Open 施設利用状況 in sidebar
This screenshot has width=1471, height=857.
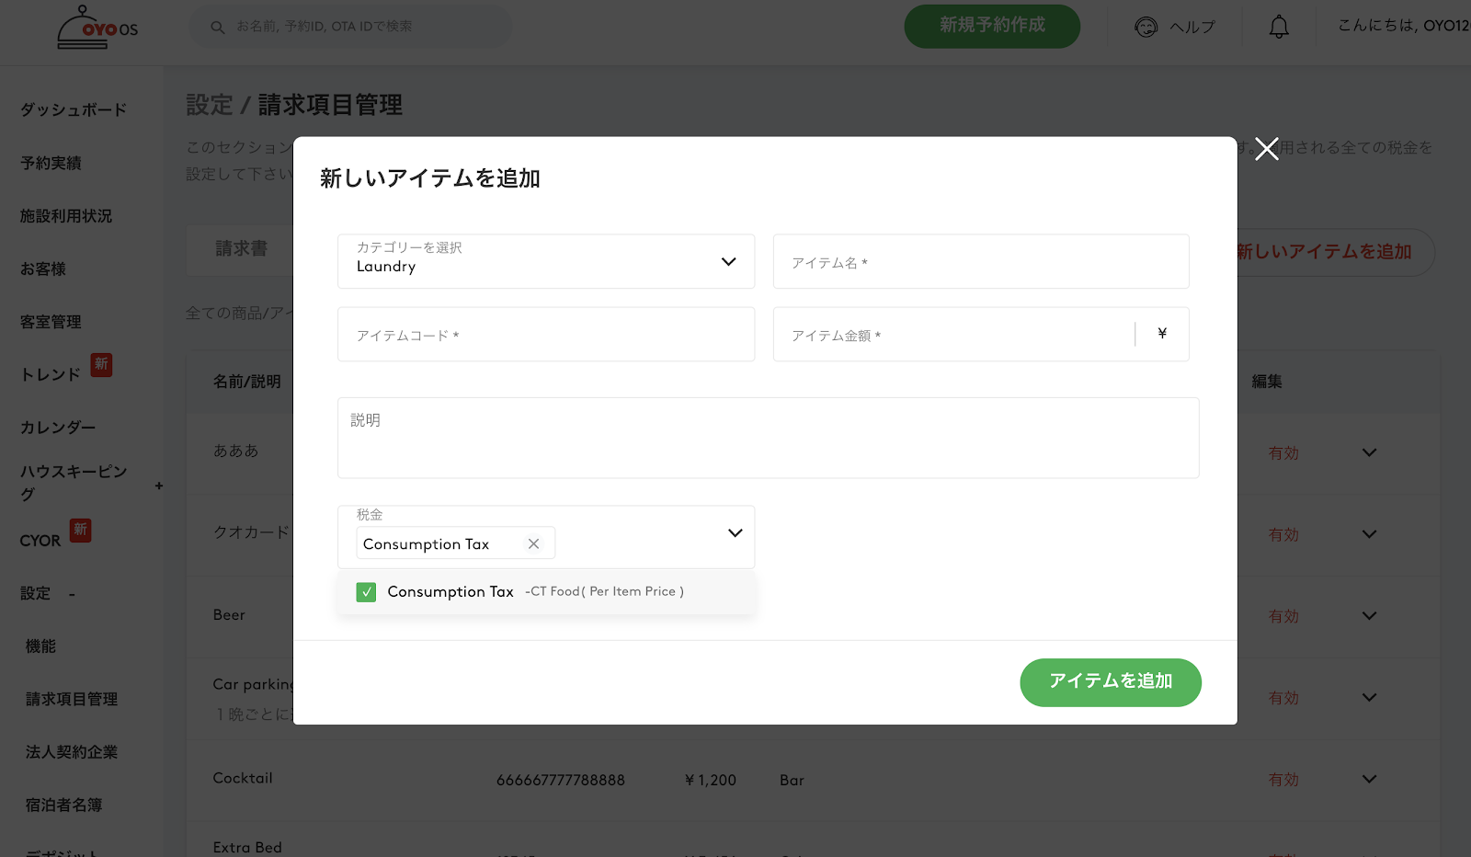[x=66, y=216]
